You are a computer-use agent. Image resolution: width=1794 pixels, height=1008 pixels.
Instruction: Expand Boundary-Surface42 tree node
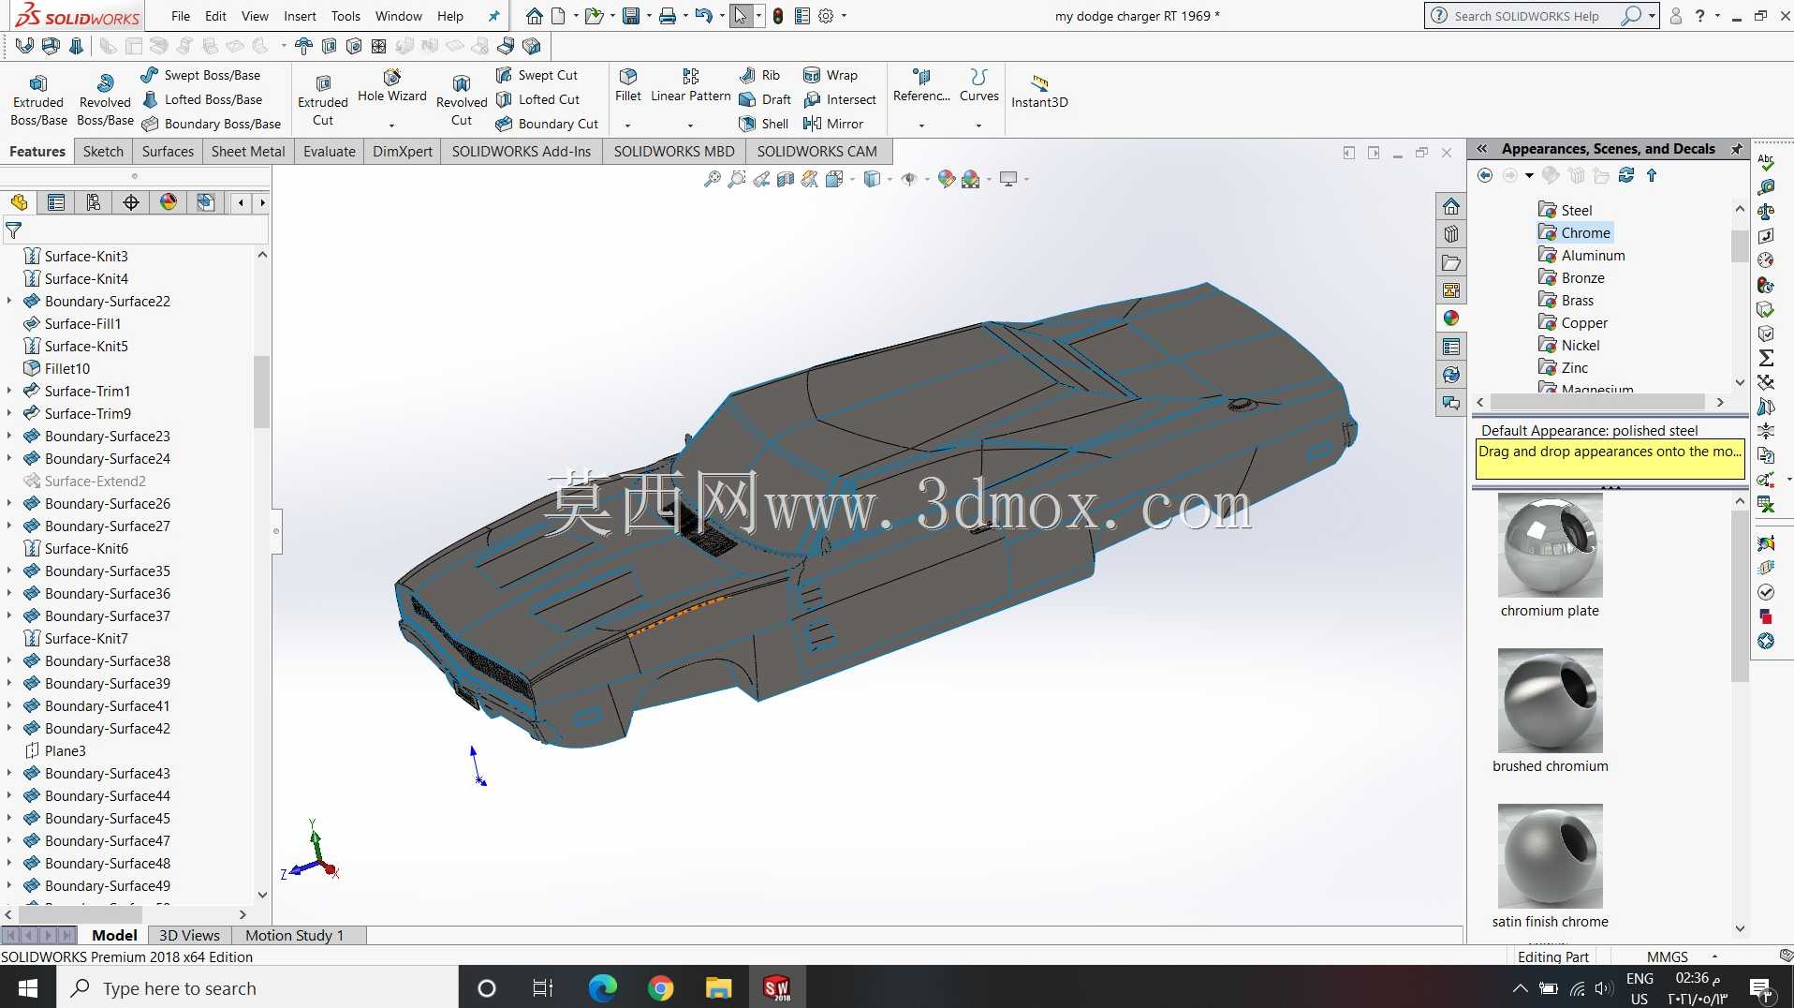(9, 728)
